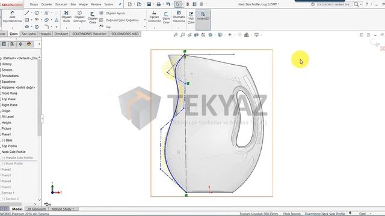Click the New document icon
The height and width of the screenshot is (216, 385).
(130, 4)
